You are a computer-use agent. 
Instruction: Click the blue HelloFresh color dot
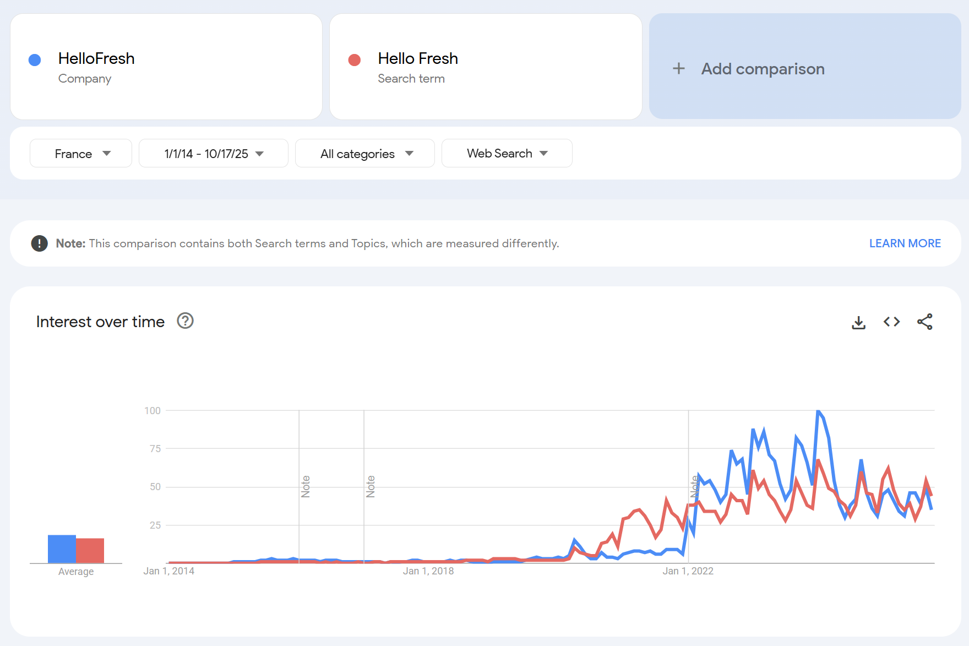point(35,60)
